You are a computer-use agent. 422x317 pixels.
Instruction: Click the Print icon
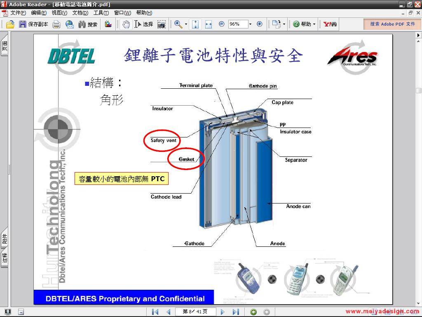(x=56, y=24)
